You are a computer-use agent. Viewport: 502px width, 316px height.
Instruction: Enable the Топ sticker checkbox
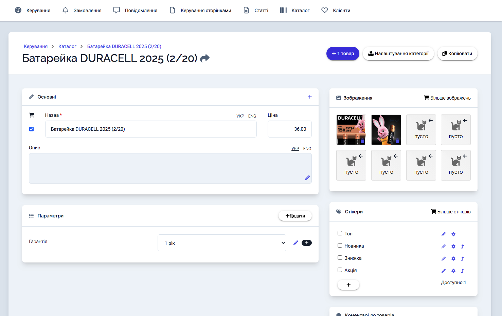coord(340,233)
